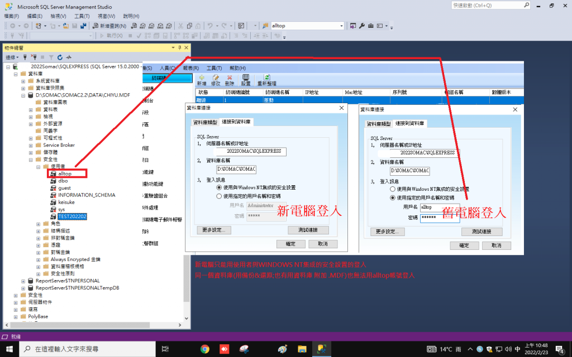Click the Task View icon on taskbar

[165, 349]
